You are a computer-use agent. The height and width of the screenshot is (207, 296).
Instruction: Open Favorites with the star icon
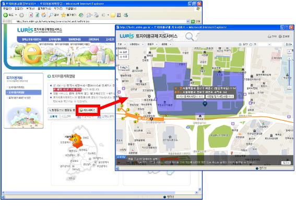point(64,15)
